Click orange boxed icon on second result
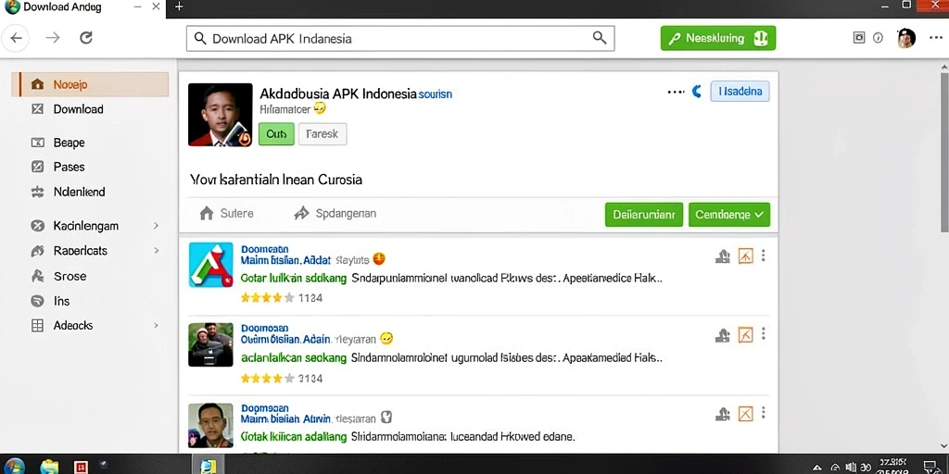The width and height of the screenshot is (949, 474). [746, 334]
